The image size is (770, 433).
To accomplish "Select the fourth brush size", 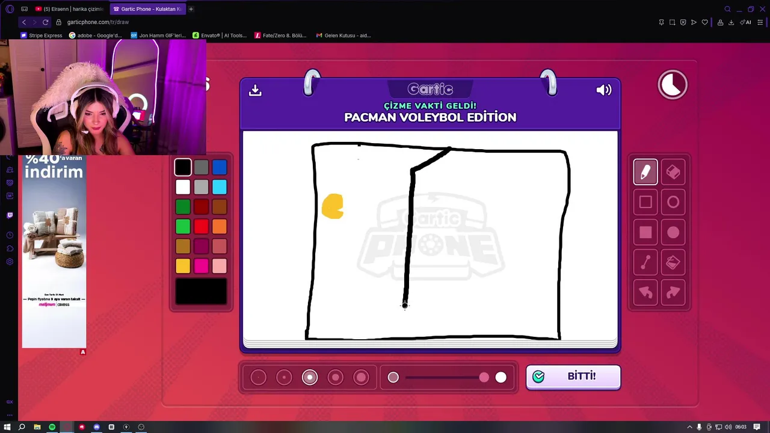I will tap(336, 377).
